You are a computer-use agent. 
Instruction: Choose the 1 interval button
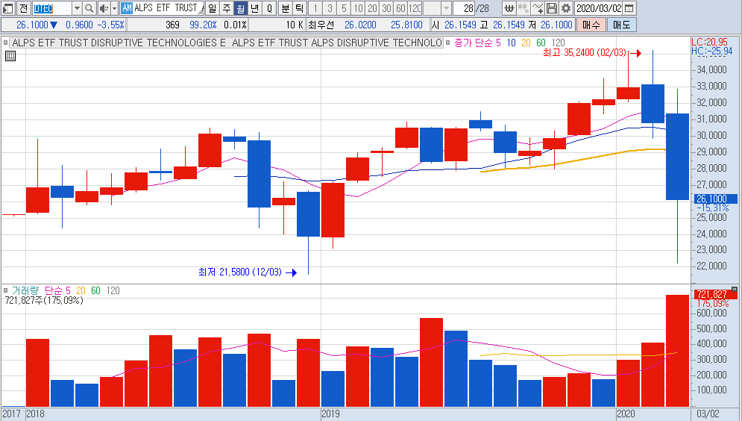315,8
